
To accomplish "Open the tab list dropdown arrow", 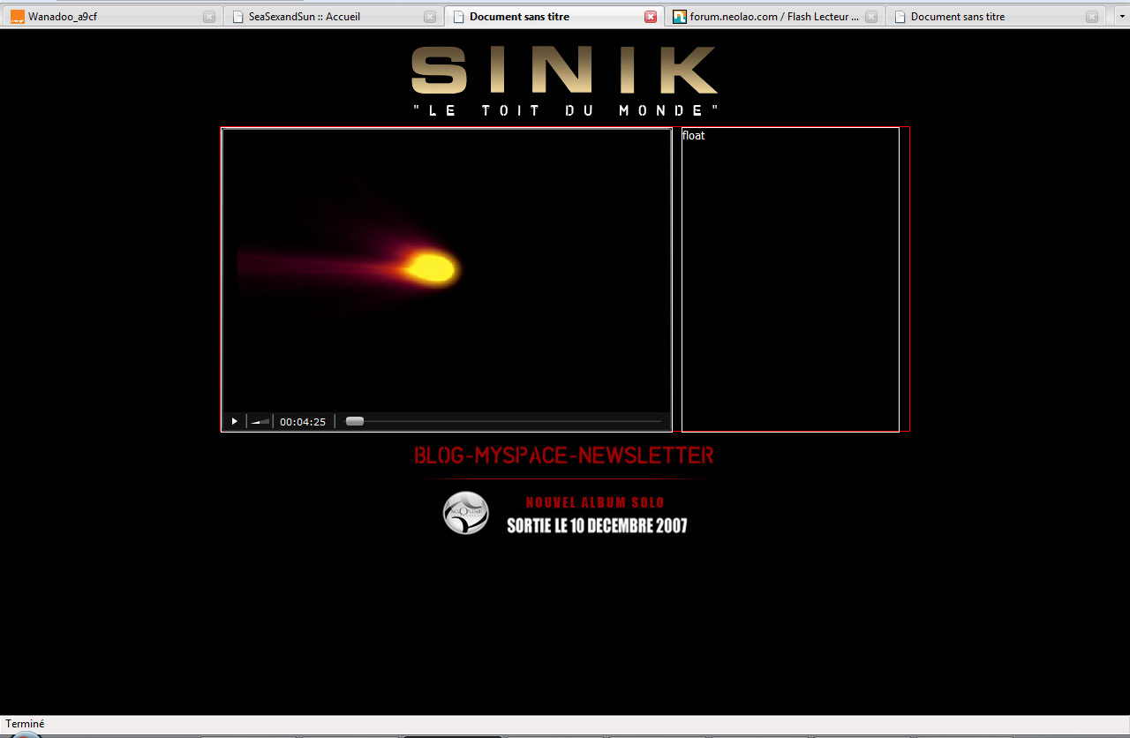I will [1120, 17].
